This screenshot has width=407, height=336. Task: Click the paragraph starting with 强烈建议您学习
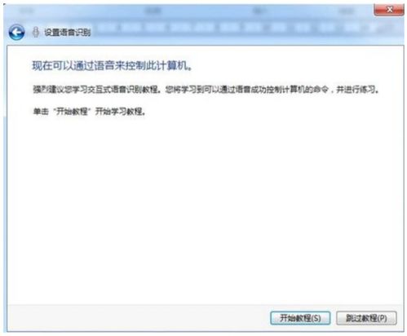coord(206,89)
